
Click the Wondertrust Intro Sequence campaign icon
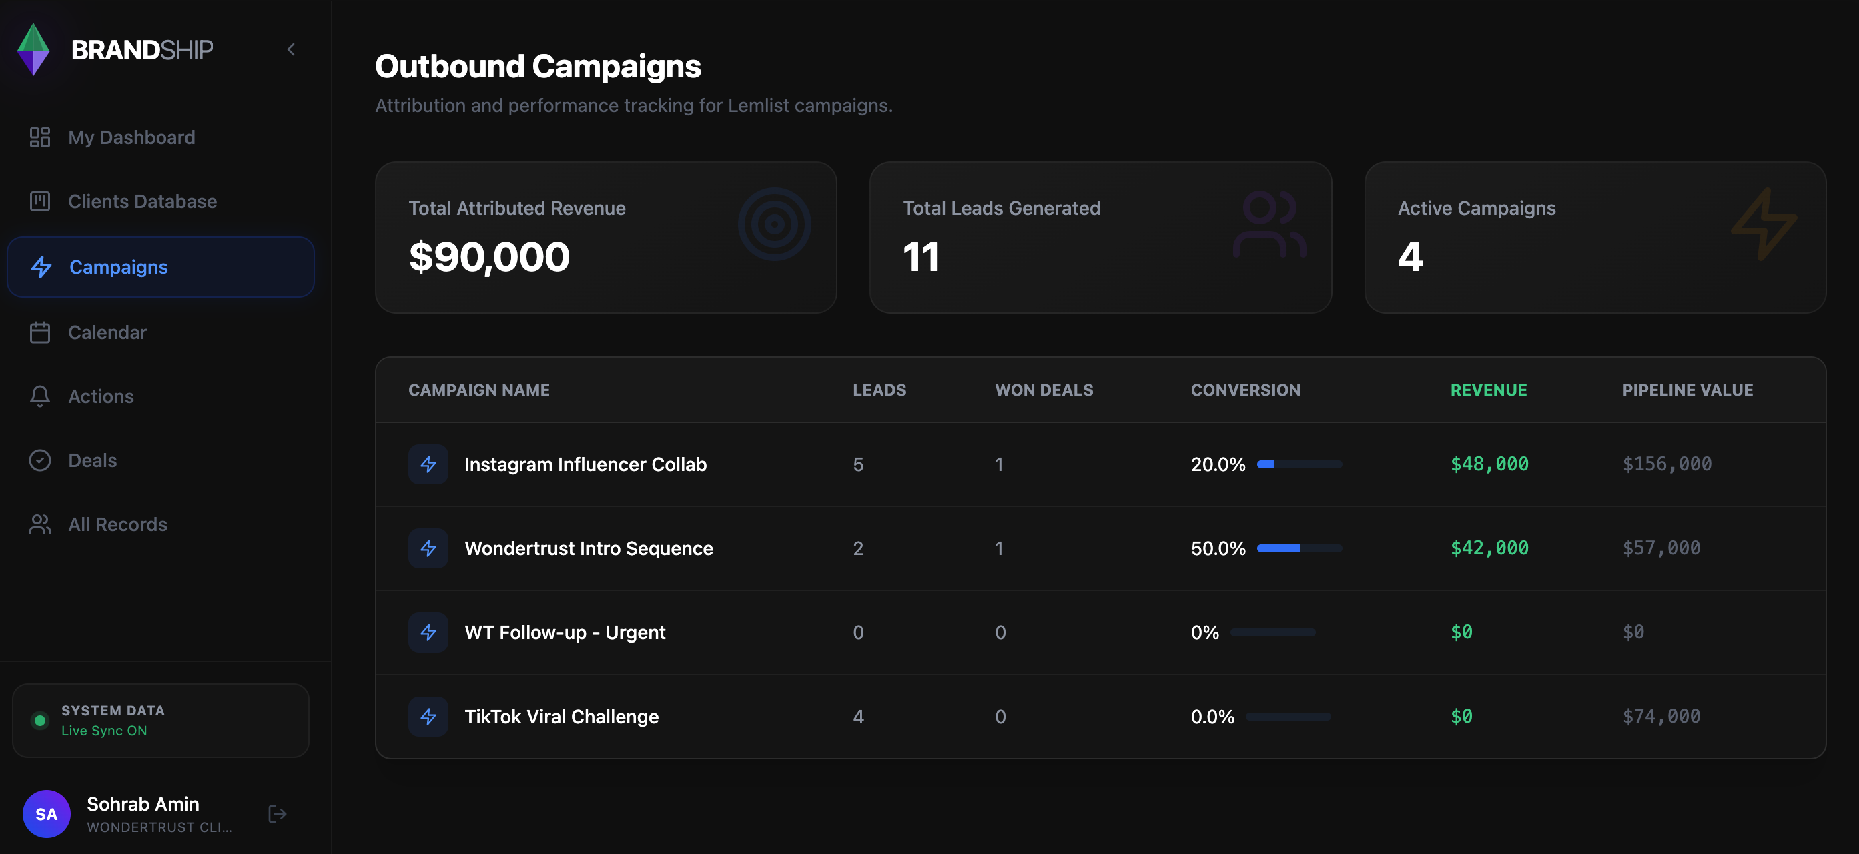click(x=428, y=548)
